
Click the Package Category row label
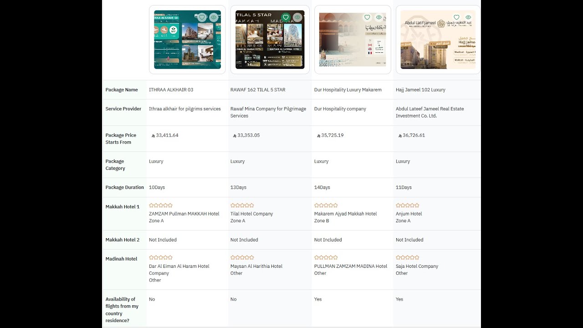pyautogui.click(x=115, y=164)
